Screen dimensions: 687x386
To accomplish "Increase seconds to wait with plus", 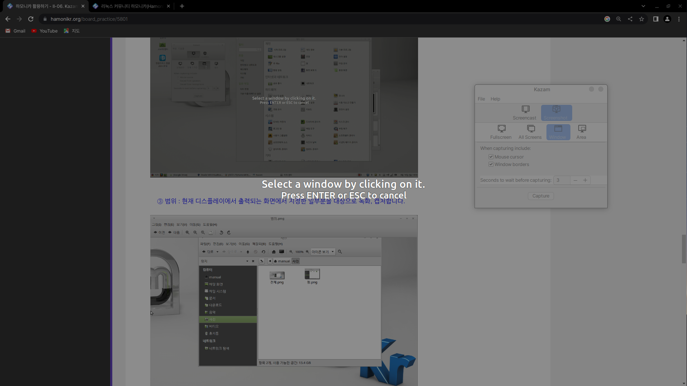I will pos(585,180).
